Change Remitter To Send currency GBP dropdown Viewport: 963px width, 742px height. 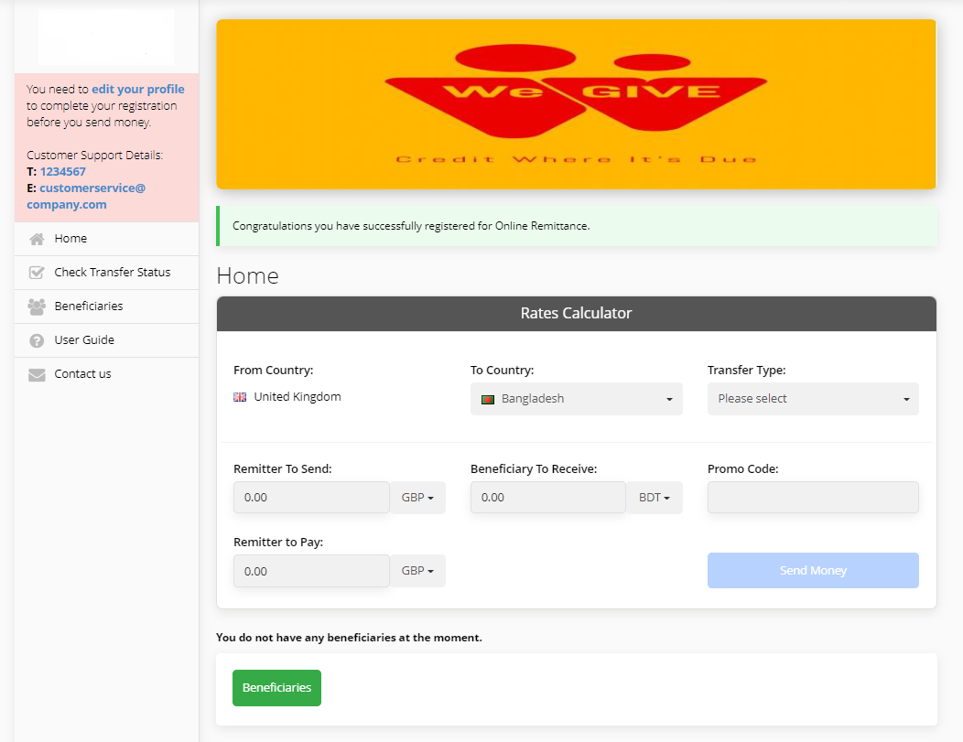click(x=417, y=497)
